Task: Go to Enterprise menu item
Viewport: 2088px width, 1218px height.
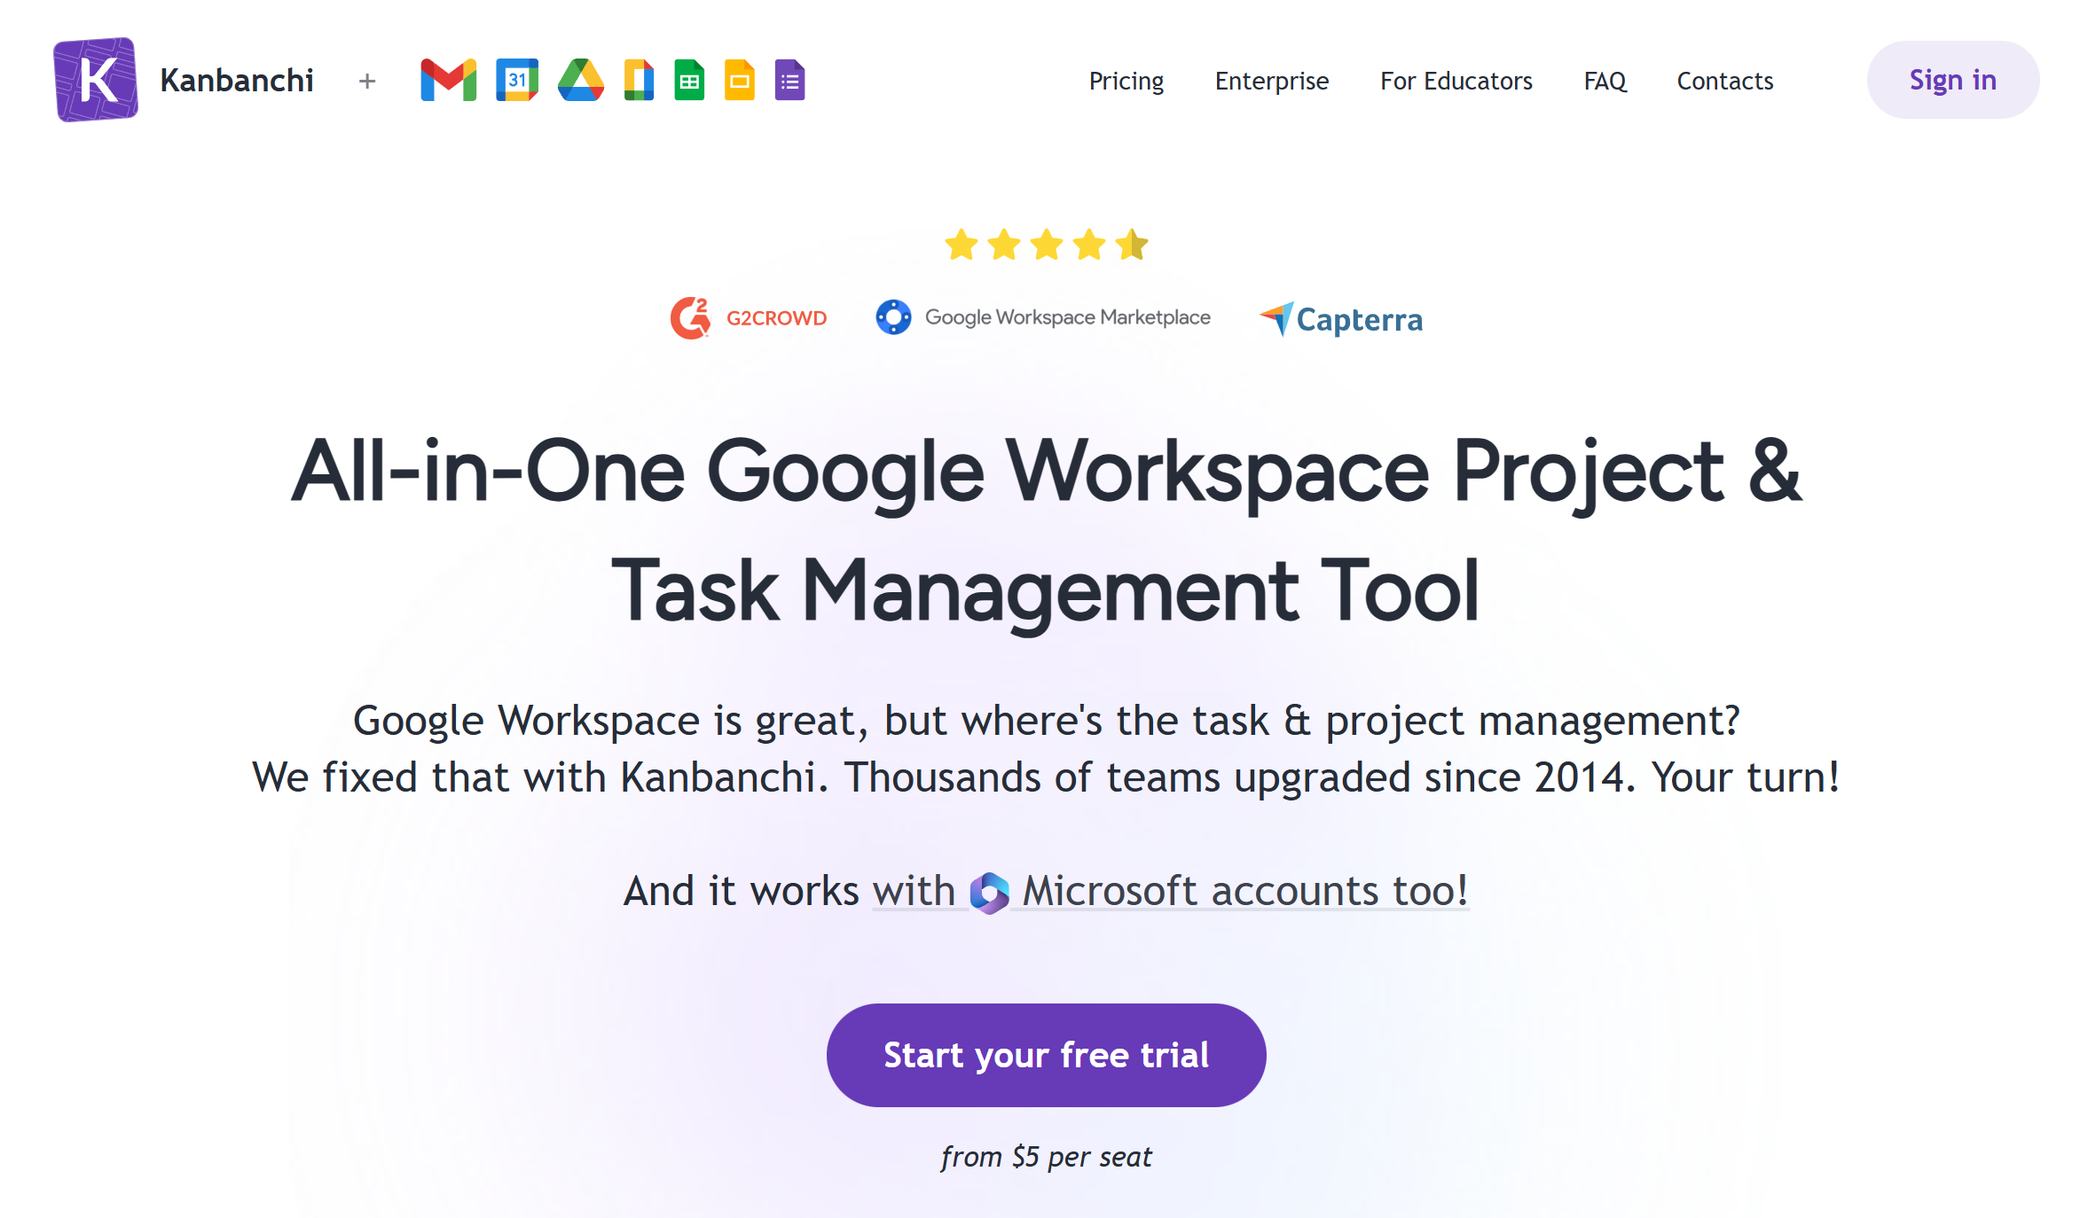Action: 1271,81
